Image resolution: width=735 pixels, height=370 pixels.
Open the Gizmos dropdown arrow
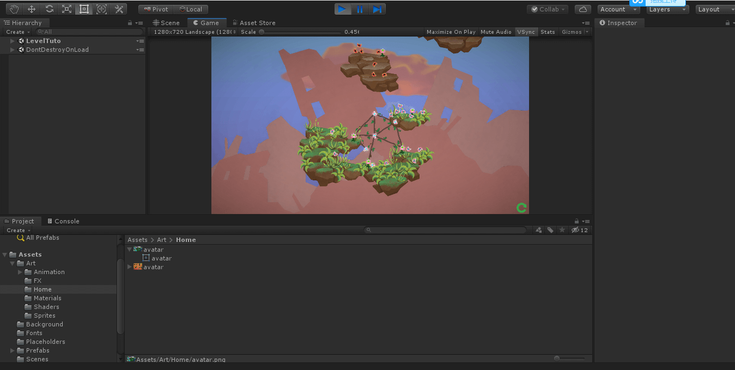[x=587, y=32]
